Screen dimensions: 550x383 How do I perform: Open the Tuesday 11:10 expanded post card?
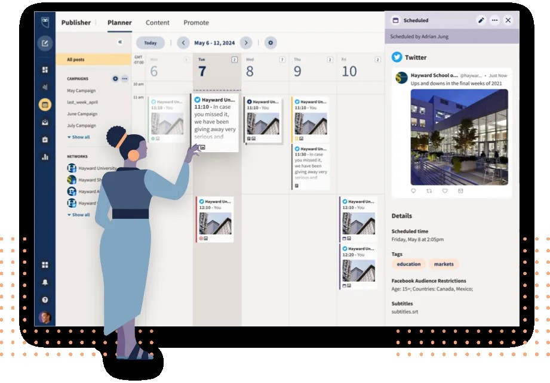[x=214, y=123]
